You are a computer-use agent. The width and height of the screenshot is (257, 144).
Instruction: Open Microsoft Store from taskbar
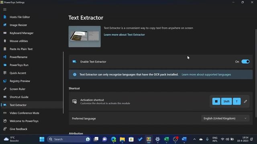coord(131,139)
